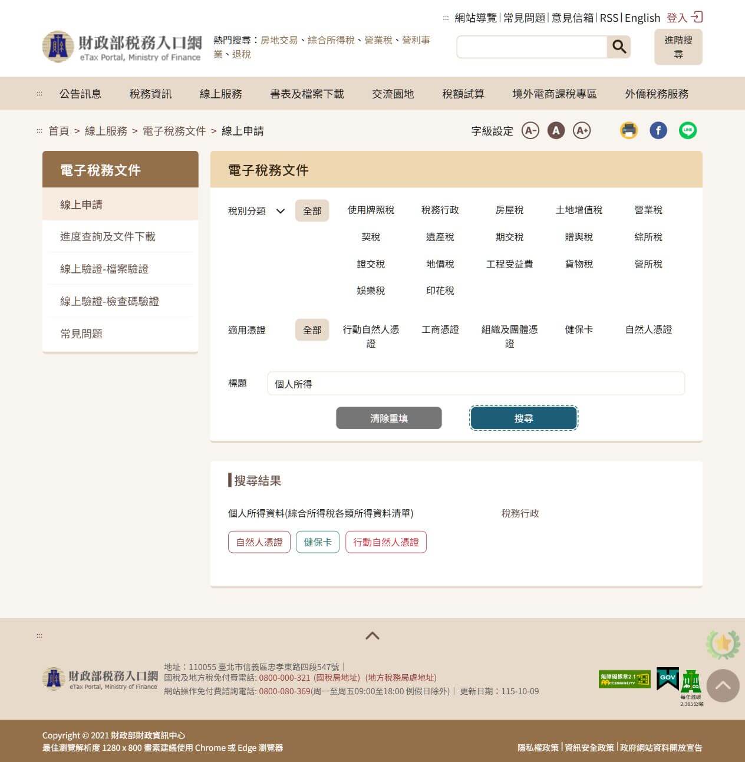
Task: Click 自然人憑證 red tag in results
Action: [259, 542]
